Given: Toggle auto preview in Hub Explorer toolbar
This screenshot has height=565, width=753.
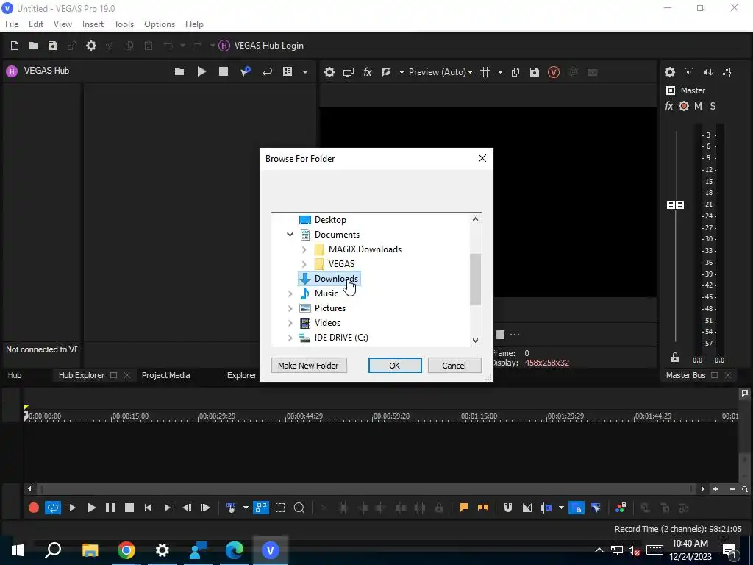Looking at the screenshot, I should [246, 71].
